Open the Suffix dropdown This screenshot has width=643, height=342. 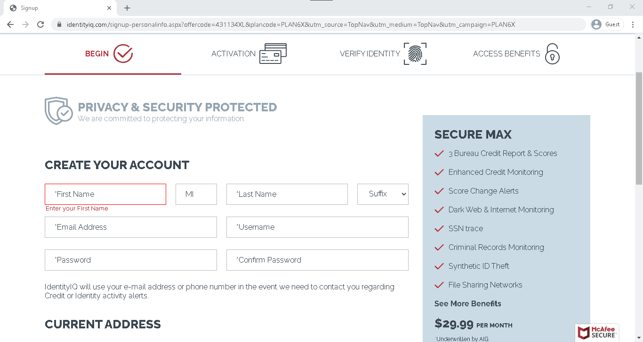coord(383,194)
